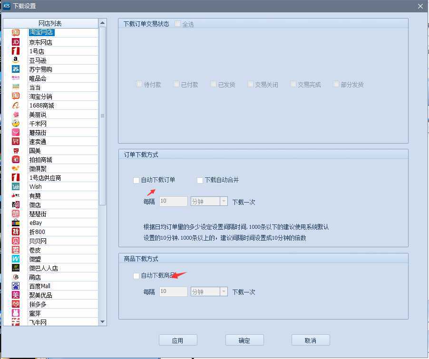Screen dimensions: 429x359
Task: Open product download interval unit dropdown
Action: (x=224, y=291)
